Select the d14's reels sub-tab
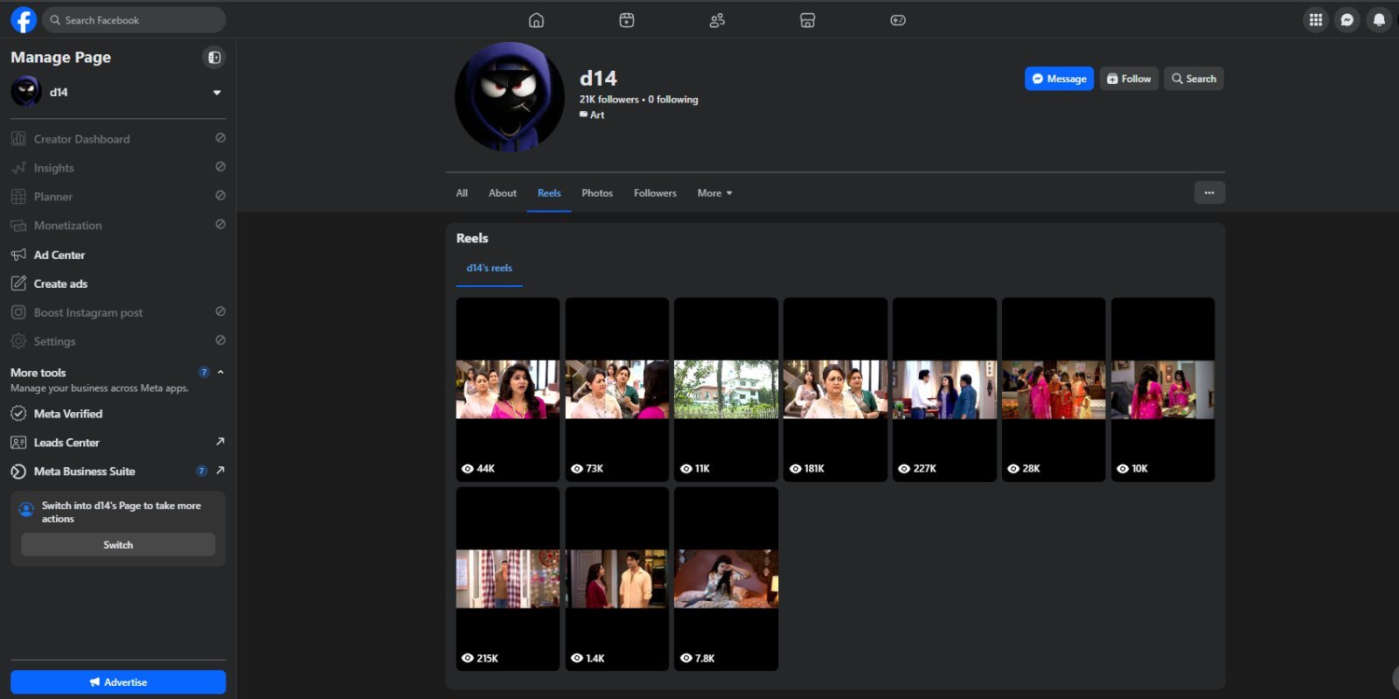This screenshot has width=1399, height=699. click(490, 269)
